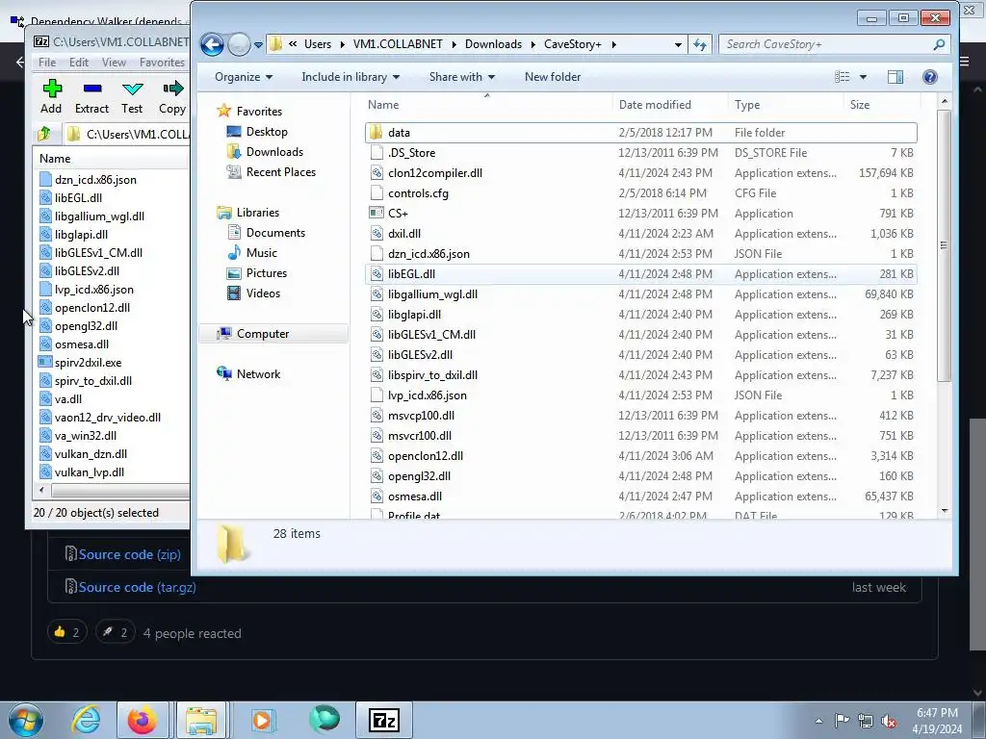Expand CaveStory+ breadcrumb arrow
This screenshot has height=739, width=986.
[613, 44]
